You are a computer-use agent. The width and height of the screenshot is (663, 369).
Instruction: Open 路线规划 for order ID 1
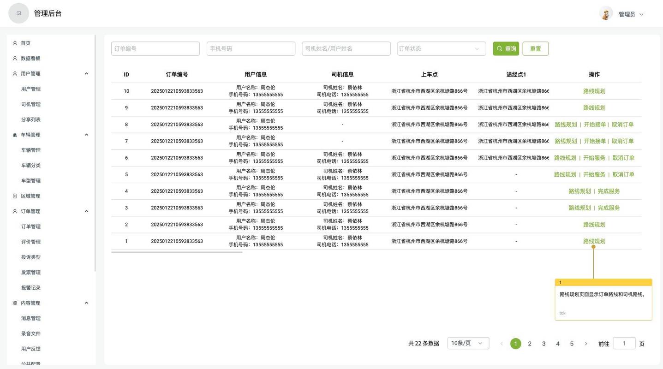(593, 240)
